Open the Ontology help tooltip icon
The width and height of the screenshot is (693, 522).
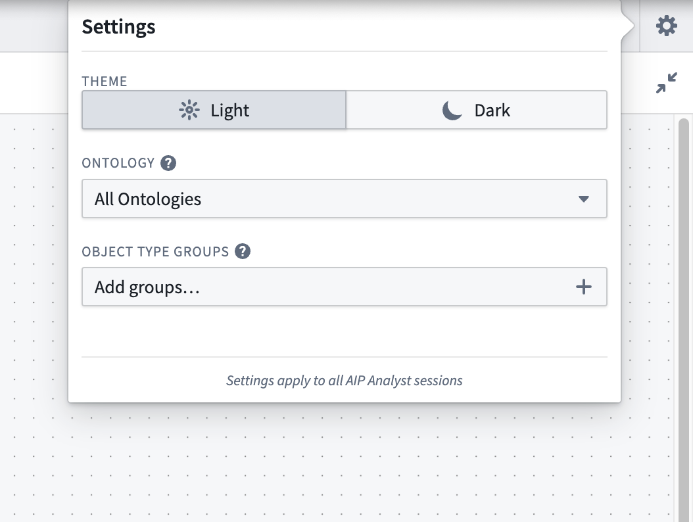point(168,162)
